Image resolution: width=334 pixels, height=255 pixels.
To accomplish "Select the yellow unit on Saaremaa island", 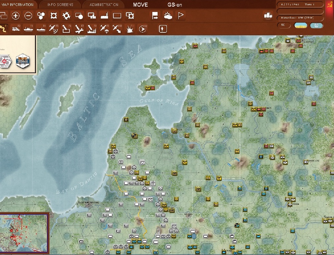I will [x=148, y=88].
